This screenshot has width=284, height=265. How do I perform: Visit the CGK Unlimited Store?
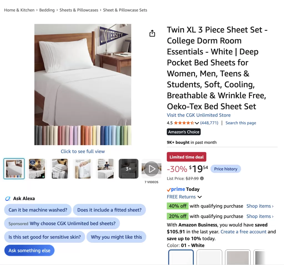[199, 115]
